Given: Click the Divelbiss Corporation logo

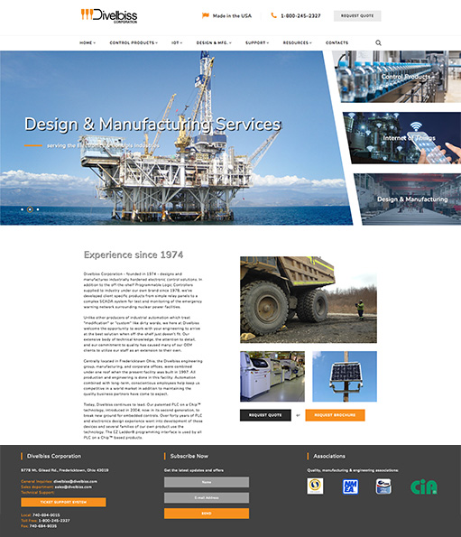Looking at the screenshot, I should click(x=109, y=15).
